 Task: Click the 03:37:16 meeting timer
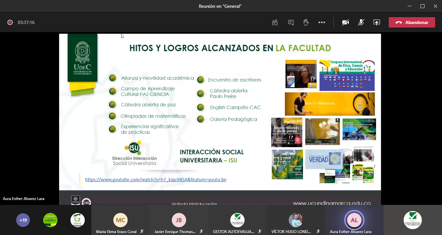[x=26, y=22]
